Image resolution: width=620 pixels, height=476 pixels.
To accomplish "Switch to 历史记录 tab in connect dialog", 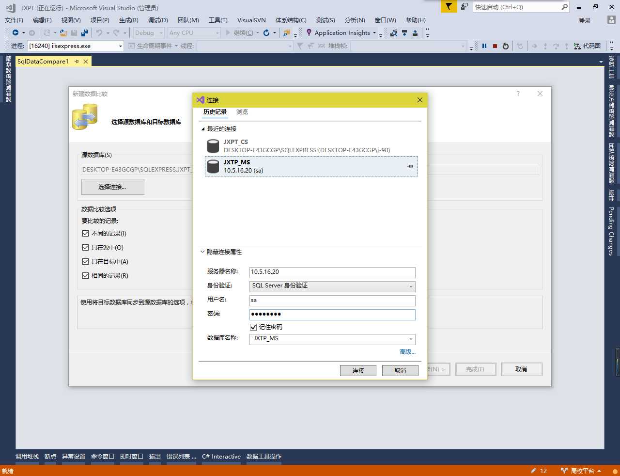I will point(215,112).
